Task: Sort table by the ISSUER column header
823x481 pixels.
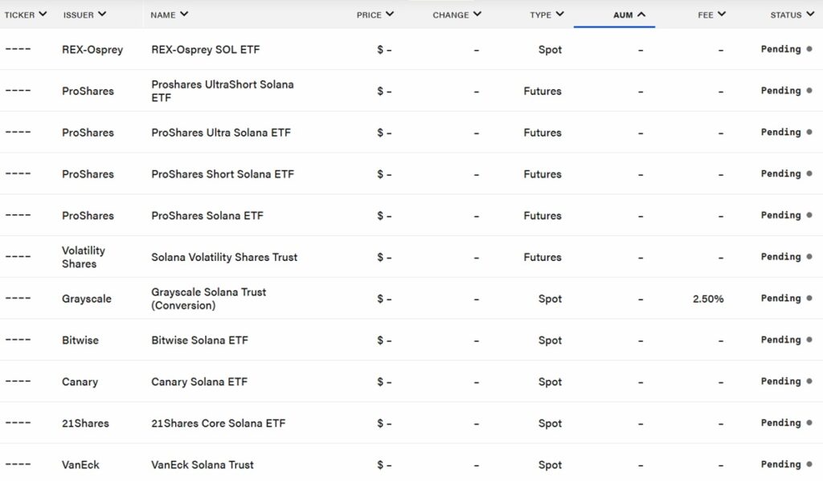Action: click(84, 14)
